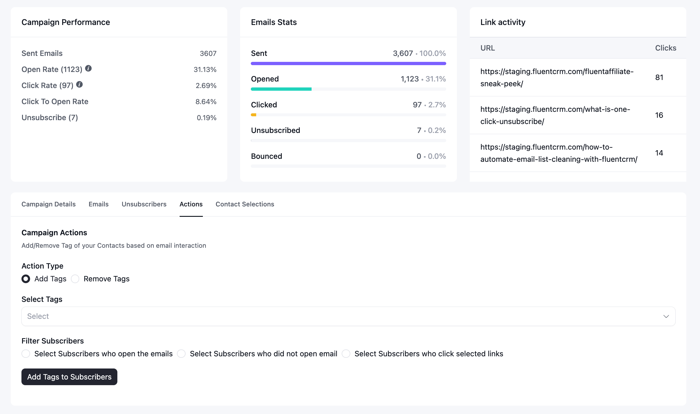Click the 14 clicks value

tap(659, 153)
